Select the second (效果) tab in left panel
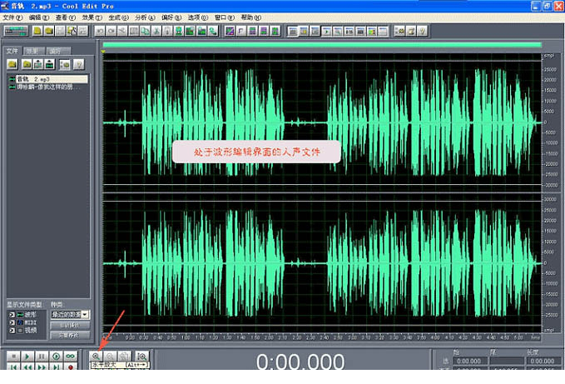The height and width of the screenshot is (384, 565). coord(33,51)
